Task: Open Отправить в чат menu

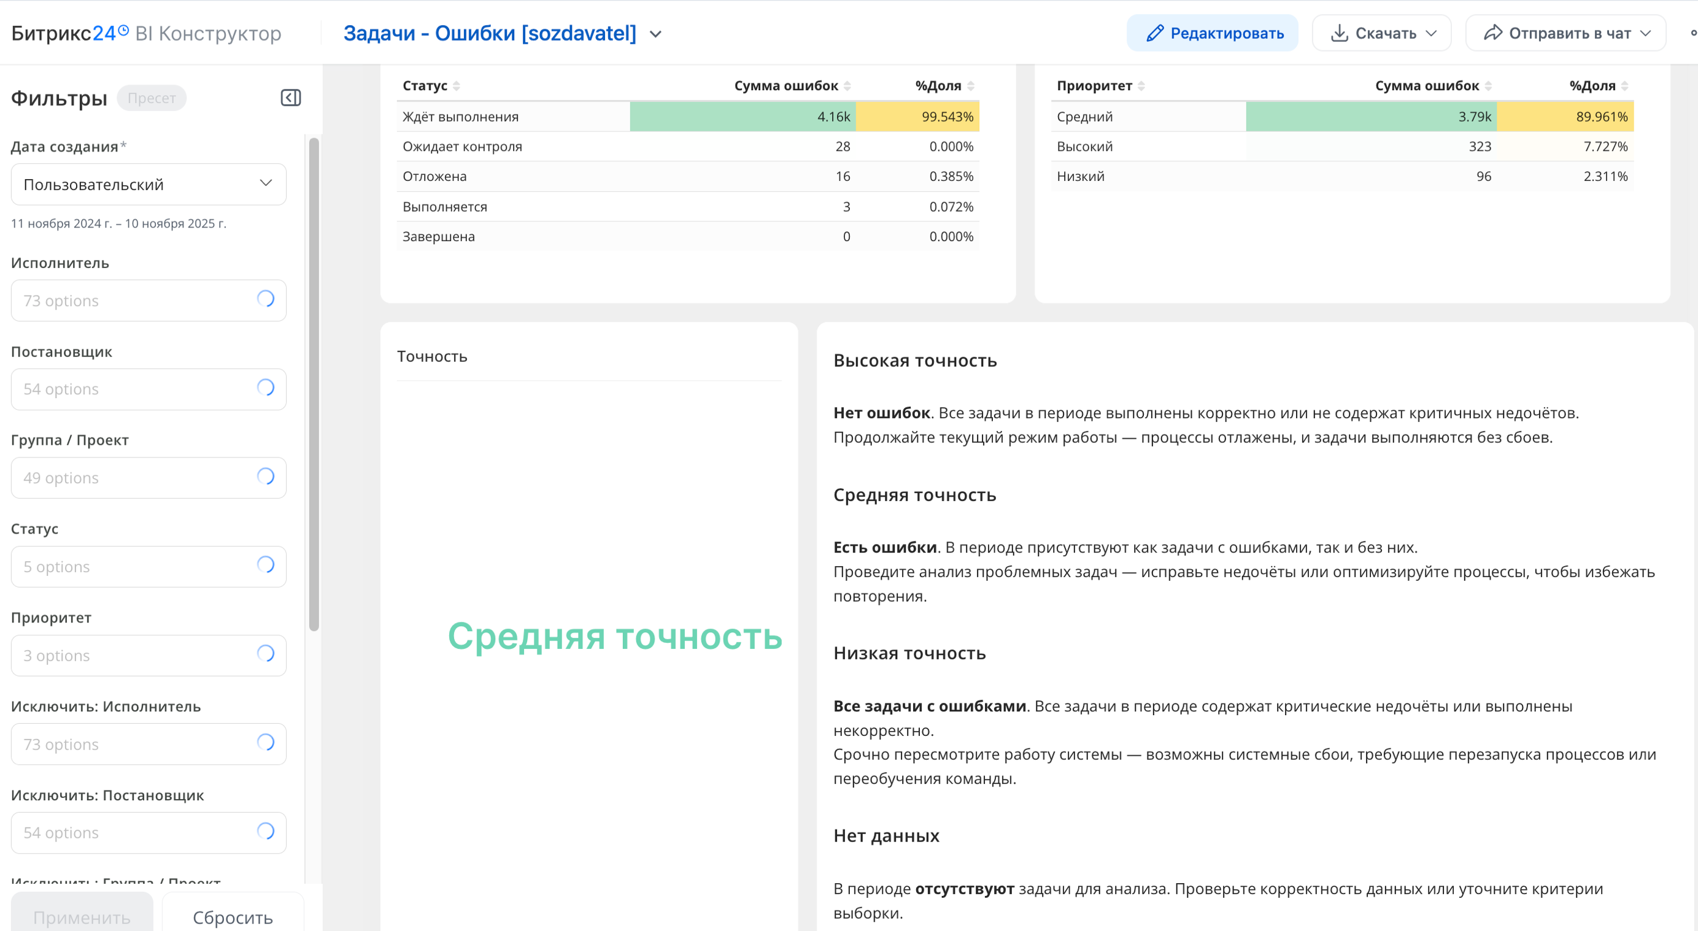Action: coord(1565,33)
